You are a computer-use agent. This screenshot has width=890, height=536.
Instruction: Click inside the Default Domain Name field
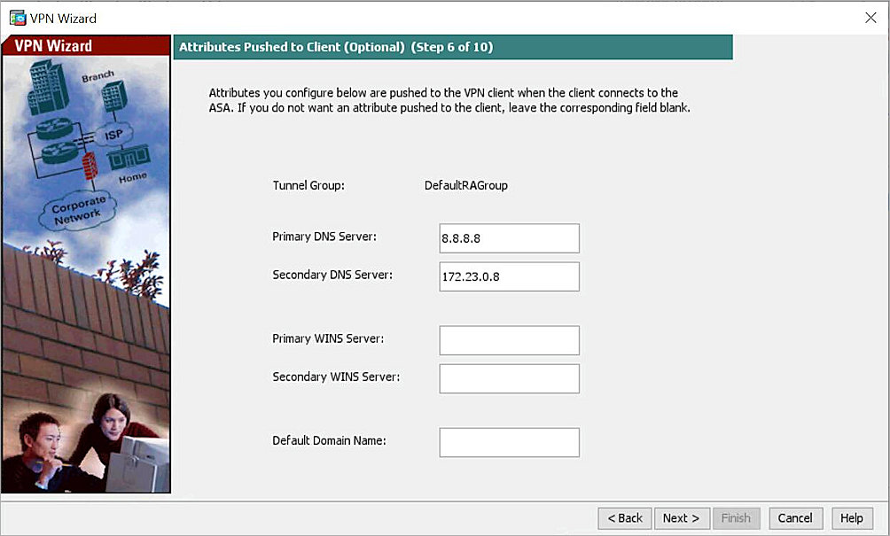pos(508,442)
